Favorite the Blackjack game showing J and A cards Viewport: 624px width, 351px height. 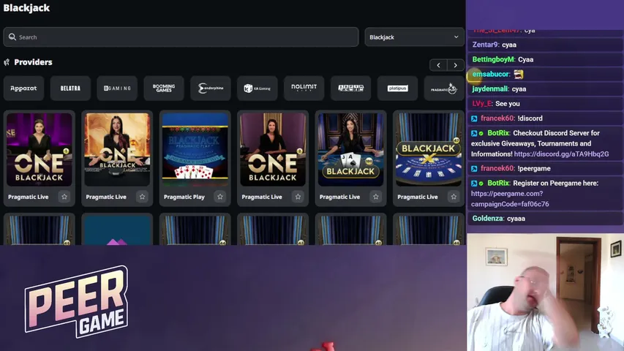click(376, 197)
